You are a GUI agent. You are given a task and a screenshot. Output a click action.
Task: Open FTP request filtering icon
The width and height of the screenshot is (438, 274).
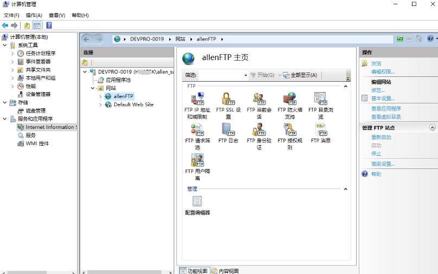[197, 136]
